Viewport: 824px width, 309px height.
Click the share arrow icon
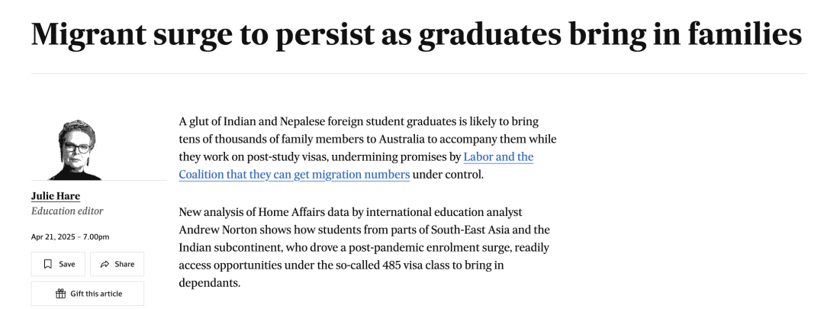105,264
